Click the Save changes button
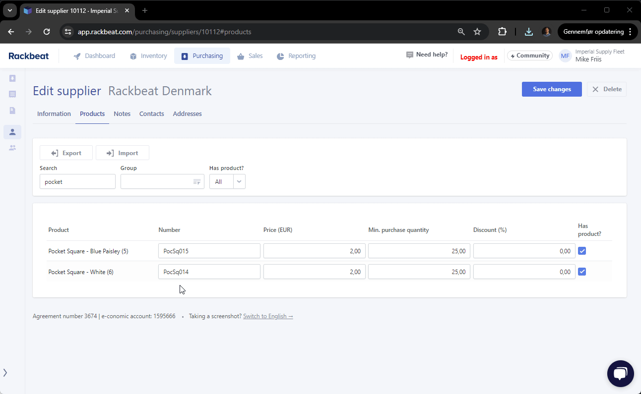Screen dimensions: 641x394 coord(551,89)
